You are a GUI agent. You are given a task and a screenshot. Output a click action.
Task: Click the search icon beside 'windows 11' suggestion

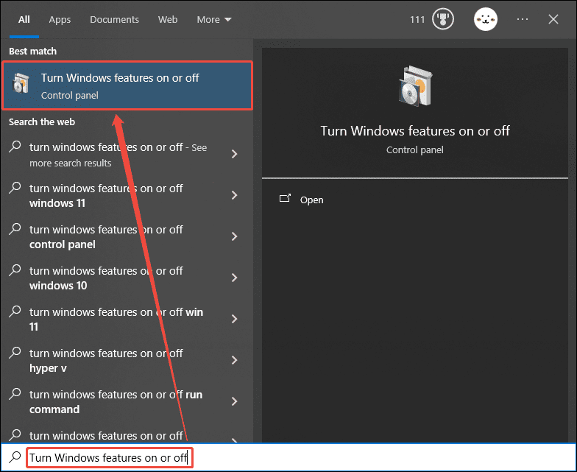point(15,187)
